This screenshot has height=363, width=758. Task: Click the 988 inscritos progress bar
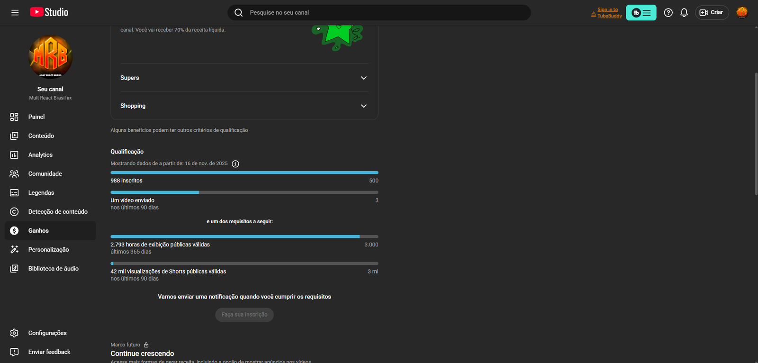244,172
